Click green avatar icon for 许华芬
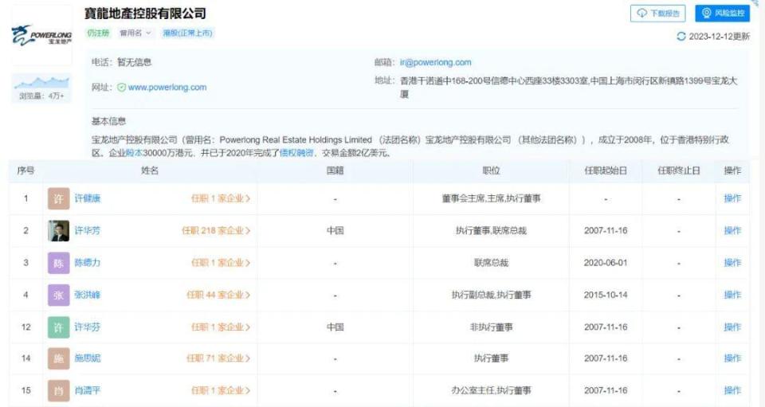The width and height of the screenshot is (765, 407). click(58, 327)
